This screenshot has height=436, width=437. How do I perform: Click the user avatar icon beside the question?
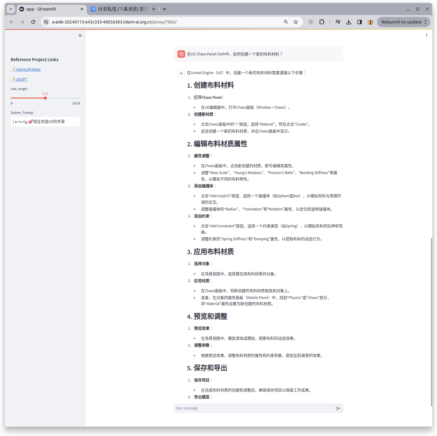[x=181, y=54]
